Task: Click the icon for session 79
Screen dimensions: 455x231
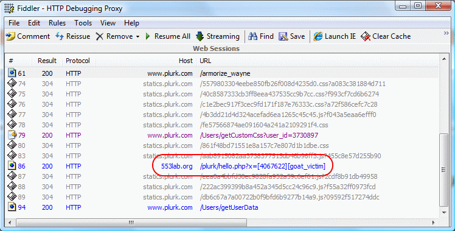Action: click(12, 135)
